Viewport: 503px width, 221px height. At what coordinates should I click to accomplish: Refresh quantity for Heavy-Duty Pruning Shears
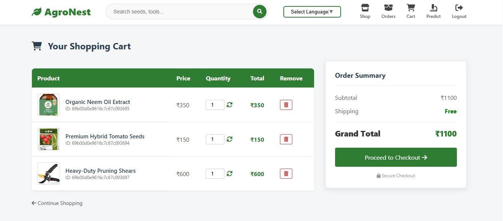coord(229,174)
